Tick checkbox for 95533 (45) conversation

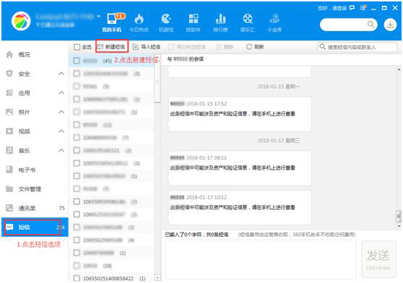coord(77,61)
